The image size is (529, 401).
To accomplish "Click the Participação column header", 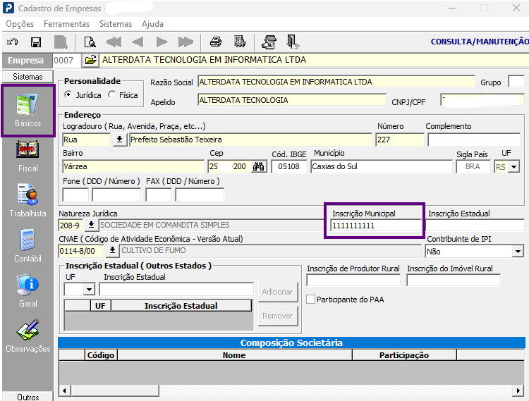I will click(x=404, y=355).
